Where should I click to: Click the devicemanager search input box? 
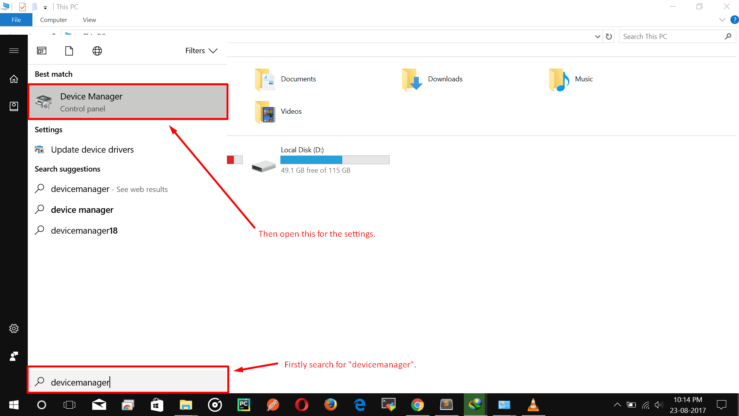[128, 382]
